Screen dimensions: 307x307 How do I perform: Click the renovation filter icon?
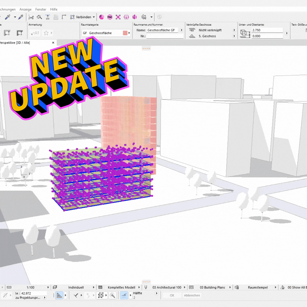coord(282,287)
